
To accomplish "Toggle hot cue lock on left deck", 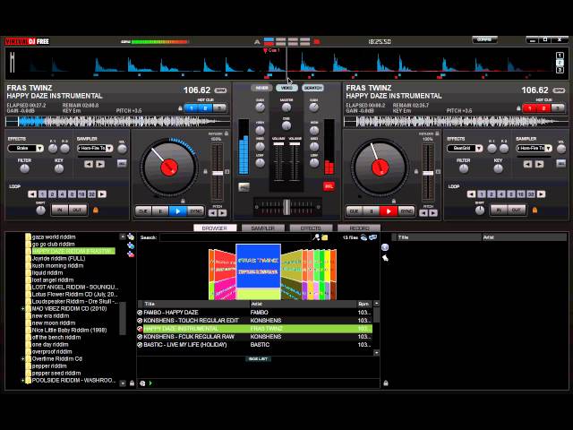I will point(180,108).
